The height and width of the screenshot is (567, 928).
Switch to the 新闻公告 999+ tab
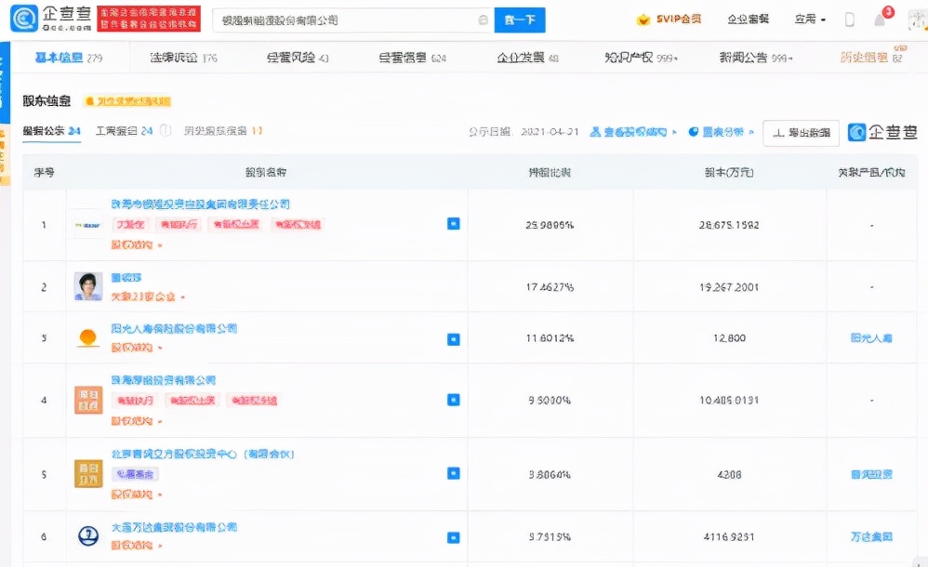point(756,58)
